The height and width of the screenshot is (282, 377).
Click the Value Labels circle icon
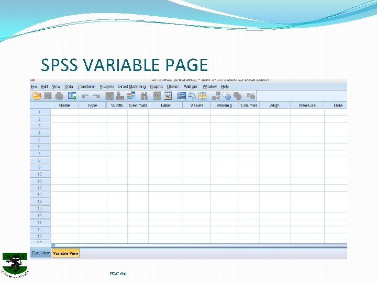[227, 96]
